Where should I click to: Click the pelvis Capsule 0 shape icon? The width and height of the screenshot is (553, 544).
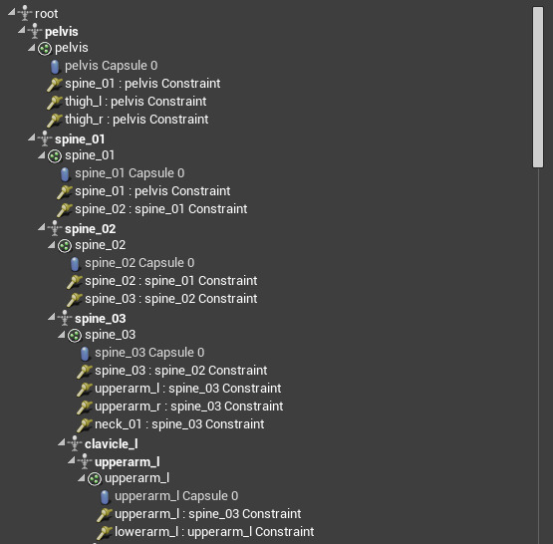55,67
